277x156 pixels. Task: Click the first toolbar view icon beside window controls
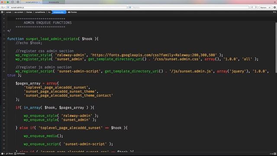click(x=13, y=2)
